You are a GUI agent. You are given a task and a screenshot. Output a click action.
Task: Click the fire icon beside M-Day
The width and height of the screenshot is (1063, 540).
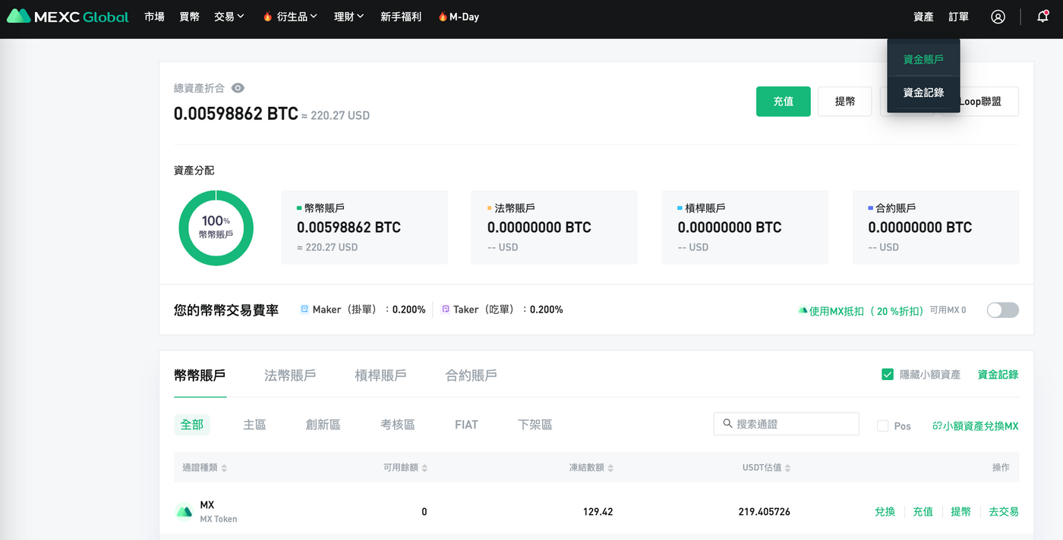coord(443,17)
